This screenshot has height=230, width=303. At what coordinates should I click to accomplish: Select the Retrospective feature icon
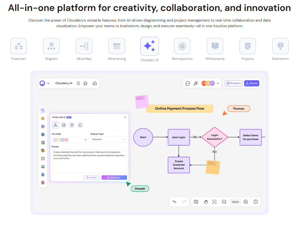point(182,46)
